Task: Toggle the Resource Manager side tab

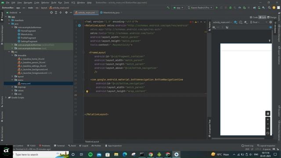Action: 2,35
